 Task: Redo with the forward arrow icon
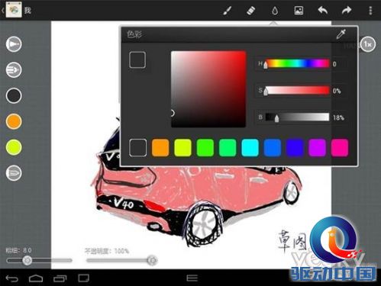pos(347,11)
